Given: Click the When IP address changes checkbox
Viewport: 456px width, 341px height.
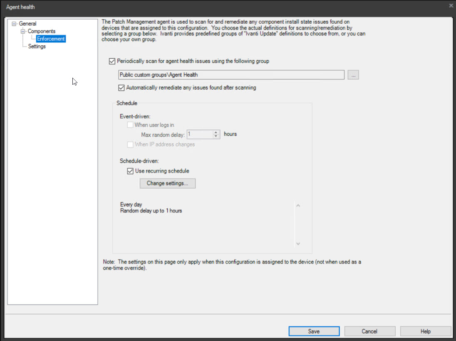Looking at the screenshot, I should pos(130,145).
